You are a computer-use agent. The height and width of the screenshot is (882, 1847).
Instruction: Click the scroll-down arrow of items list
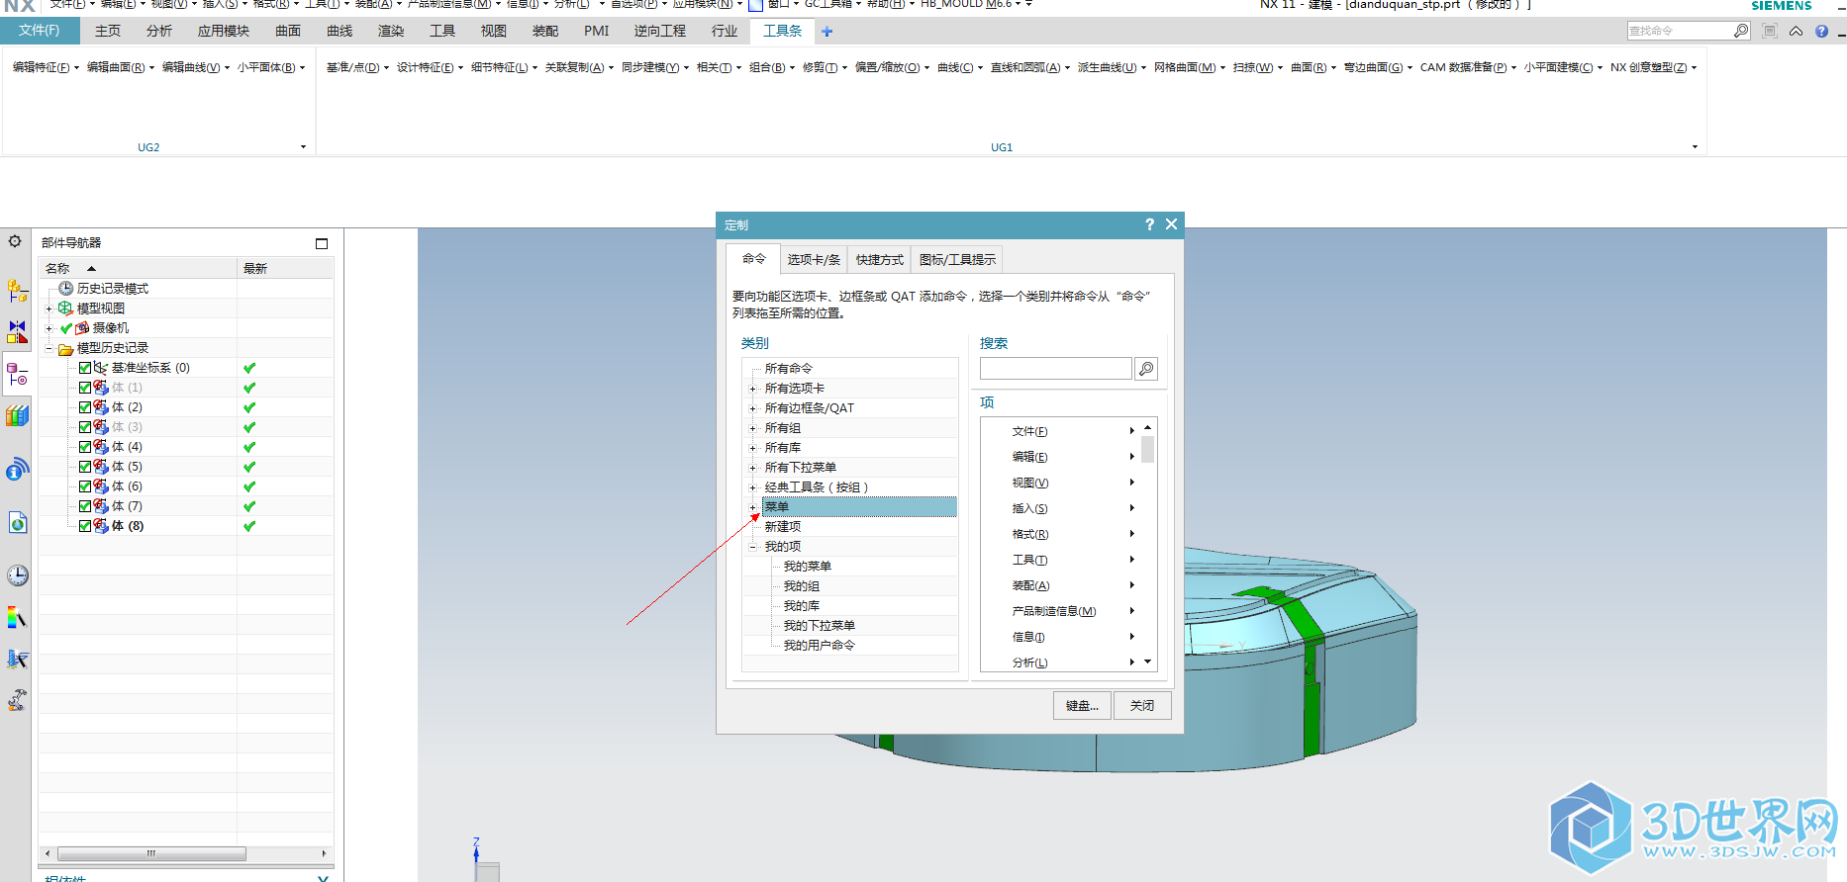1148,661
